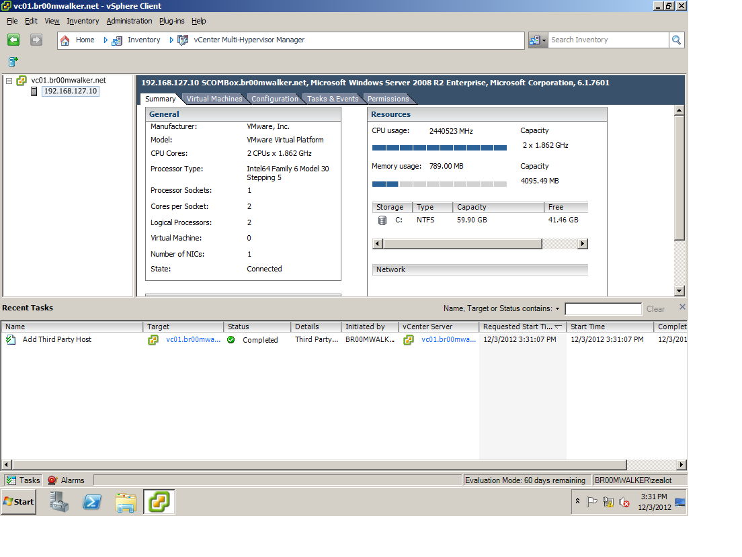Screen dimensions: 742x557
Task: Switch to the Permissions tab
Action: click(x=388, y=99)
